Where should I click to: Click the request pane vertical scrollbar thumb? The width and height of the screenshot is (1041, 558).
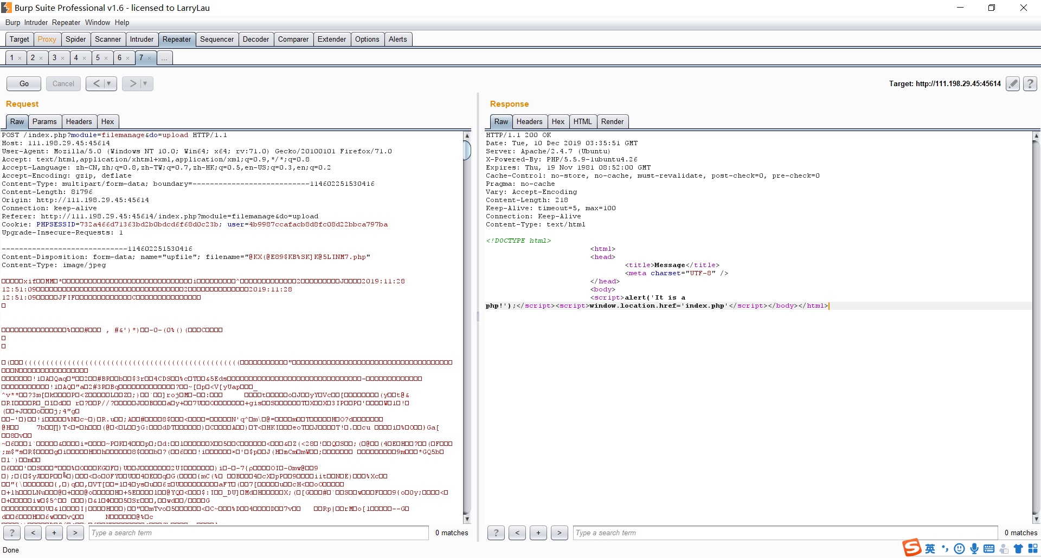[467, 150]
